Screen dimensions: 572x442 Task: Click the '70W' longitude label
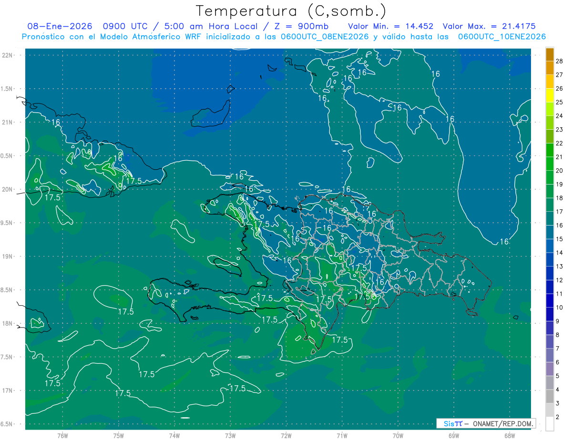tap(398, 436)
